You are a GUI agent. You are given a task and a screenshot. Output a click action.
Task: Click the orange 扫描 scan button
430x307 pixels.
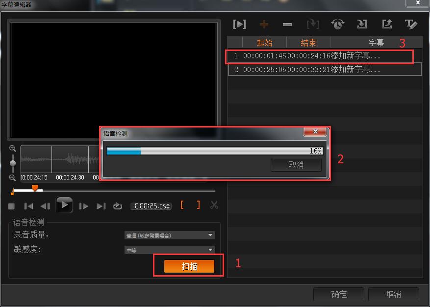(x=189, y=266)
